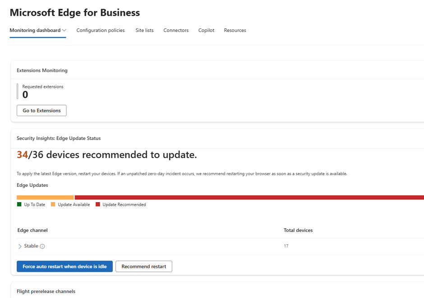
Task: Click the 34/36 devices recommended headline
Action: (107, 155)
